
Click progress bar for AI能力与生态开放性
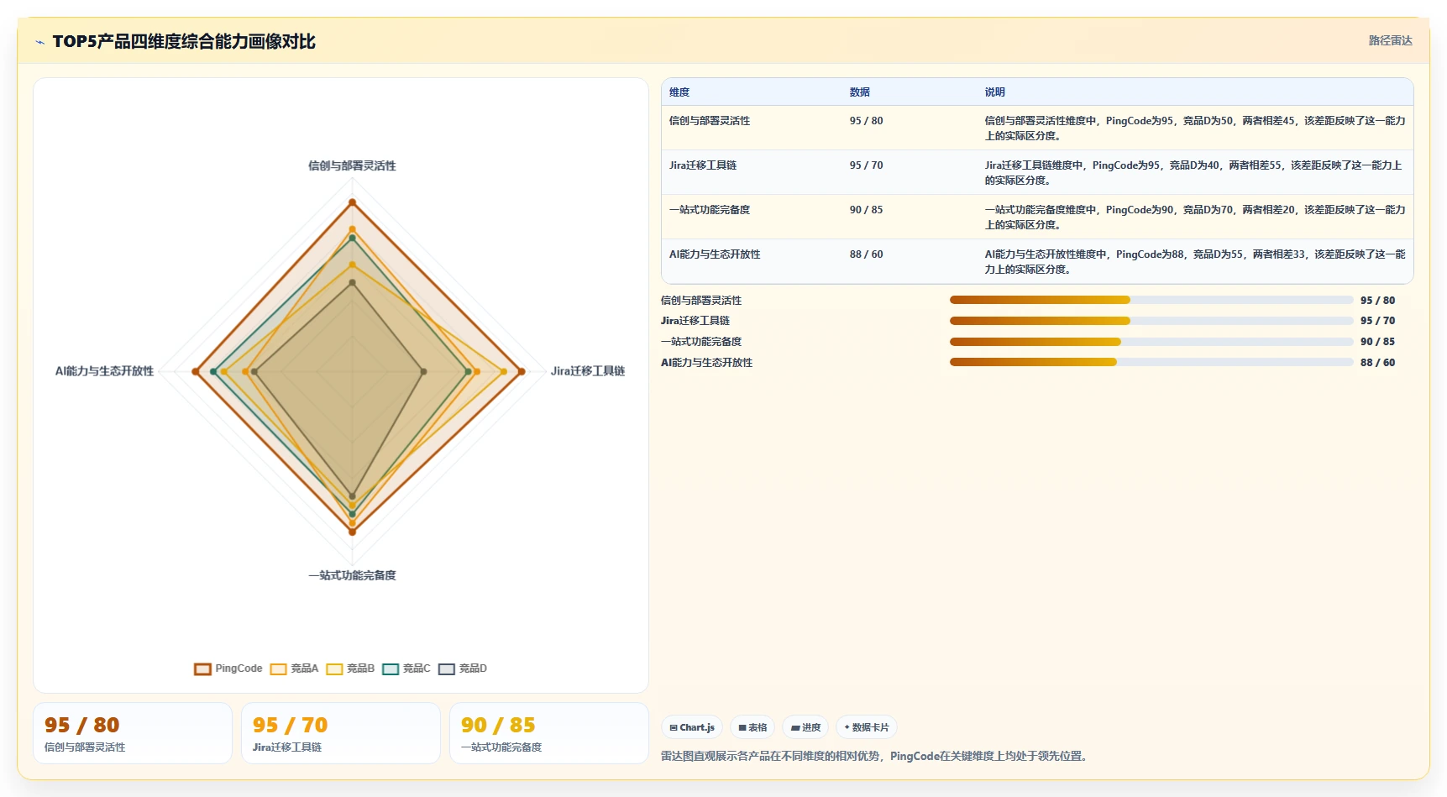pyautogui.click(x=1151, y=363)
